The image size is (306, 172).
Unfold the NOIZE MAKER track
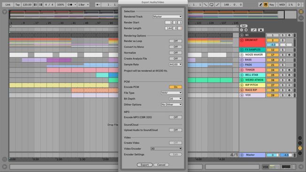[242, 55]
